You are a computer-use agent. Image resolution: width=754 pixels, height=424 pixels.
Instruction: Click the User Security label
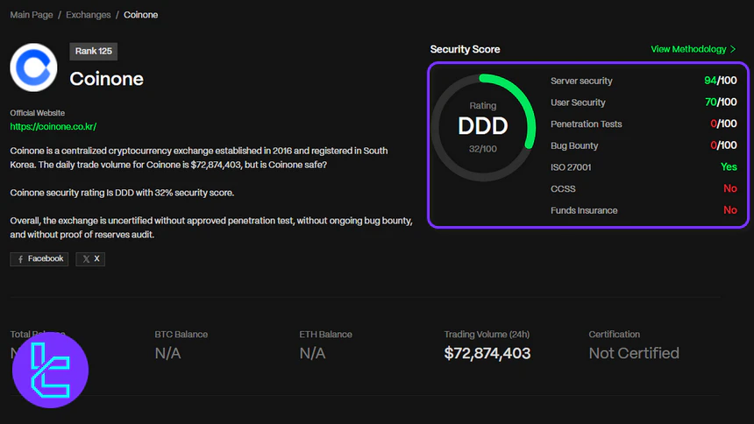tap(578, 102)
